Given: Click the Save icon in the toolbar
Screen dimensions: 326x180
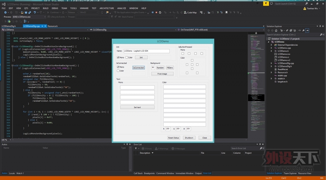Looking at the screenshot, I should (26, 12).
